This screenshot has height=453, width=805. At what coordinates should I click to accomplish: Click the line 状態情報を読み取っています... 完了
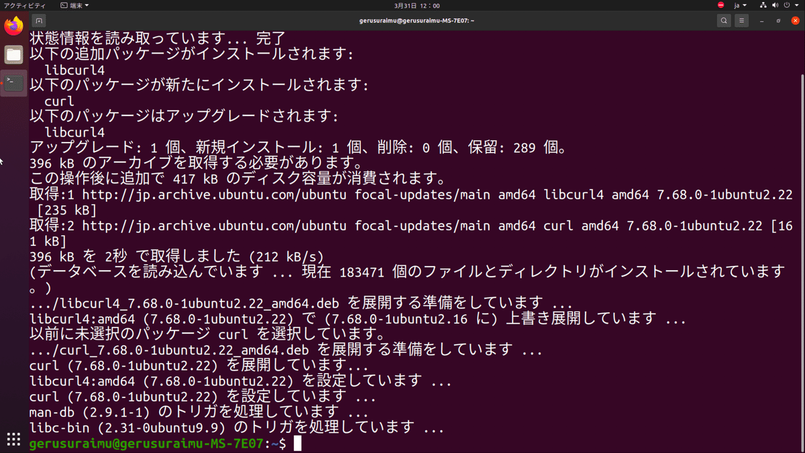coord(158,38)
